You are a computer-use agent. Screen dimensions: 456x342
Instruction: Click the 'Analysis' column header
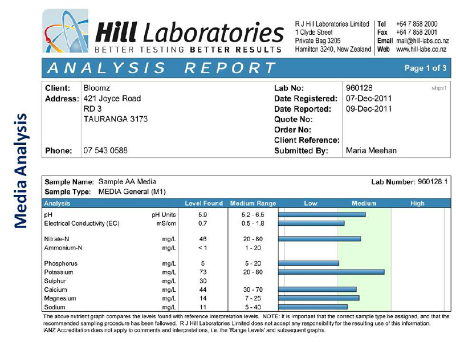coord(57,203)
